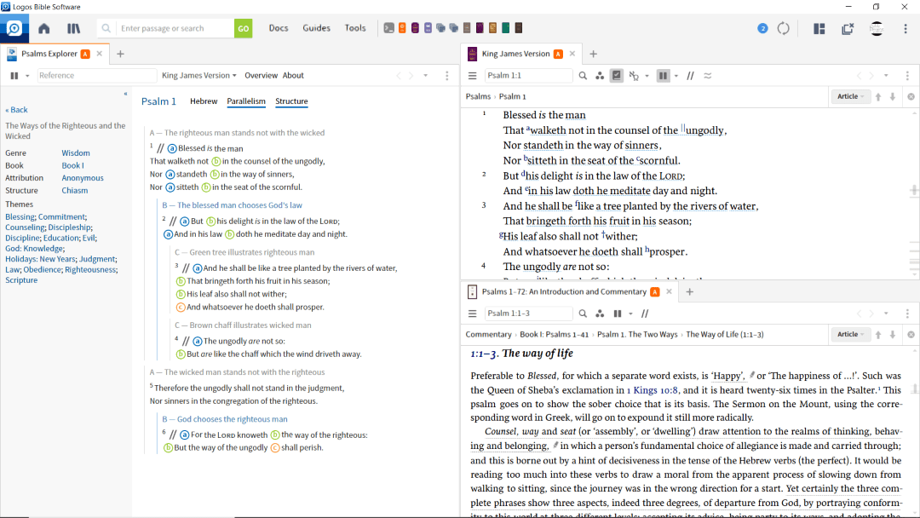The width and height of the screenshot is (920, 518).
Task: Open the commentary Article navigation dropdown
Action: (x=850, y=334)
